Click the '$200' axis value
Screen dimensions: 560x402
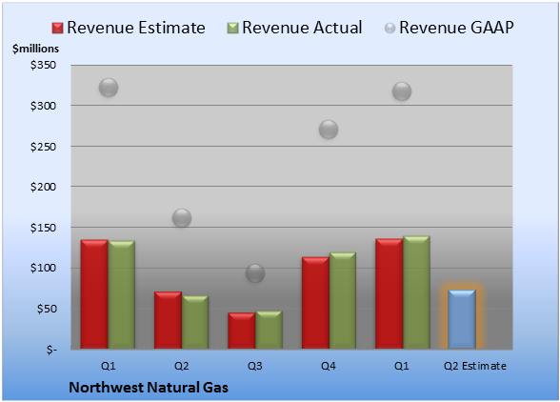(x=43, y=187)
